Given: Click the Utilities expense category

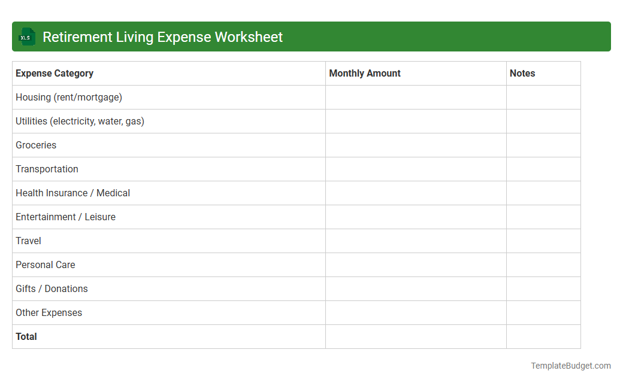Looking at the screenshot, I should coord(80,121).
